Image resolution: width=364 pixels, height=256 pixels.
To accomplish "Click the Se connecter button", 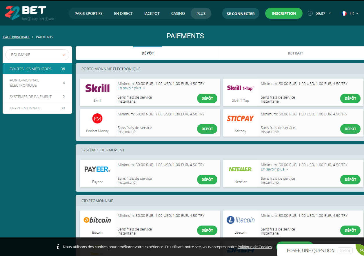I will 241,13.
